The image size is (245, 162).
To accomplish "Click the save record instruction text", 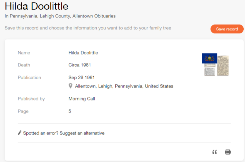I will 88,28.
